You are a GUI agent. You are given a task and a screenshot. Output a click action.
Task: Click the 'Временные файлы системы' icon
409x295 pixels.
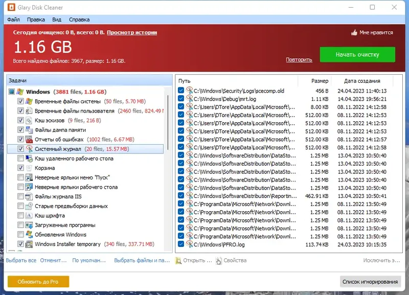[29, 101]
